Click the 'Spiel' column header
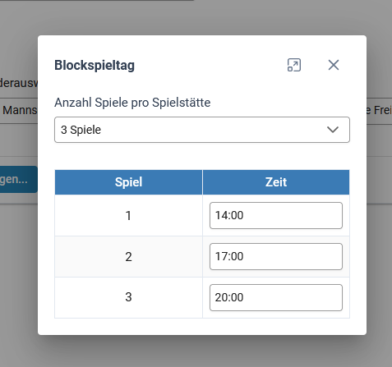 128,182
